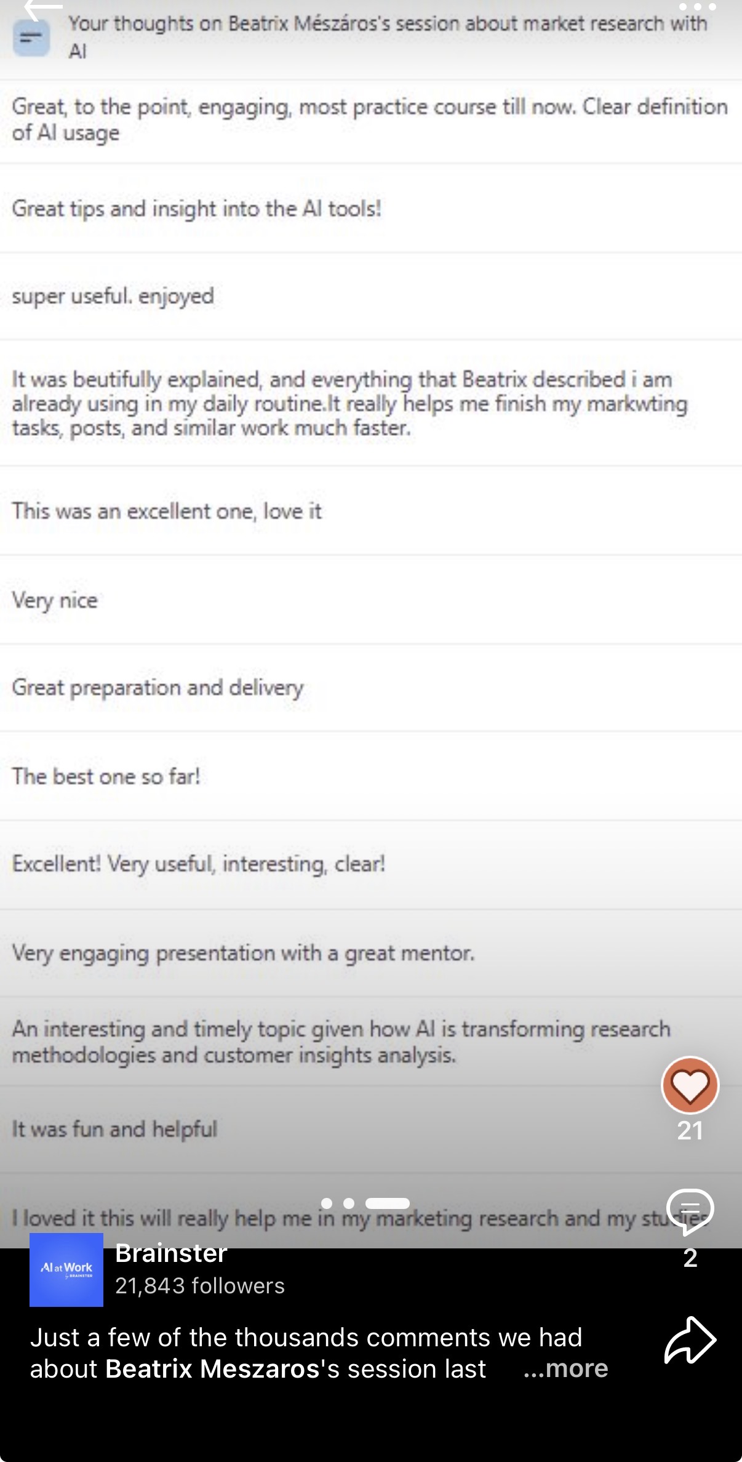Open the Beatrix Meszaros mention in the caption
742x1462 pixels.
coord(212,1369)
